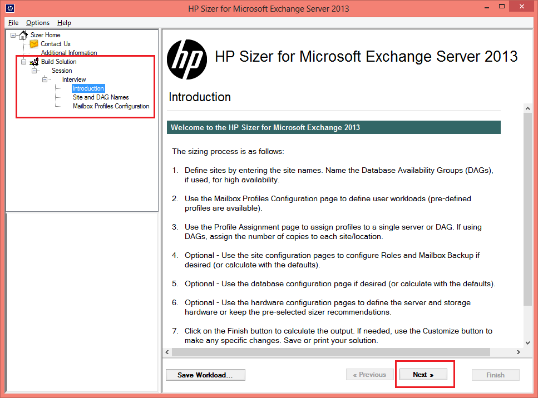Select the Introduction tree item
Viewport: 538px width, 398px height.
(x=88, y=88)
